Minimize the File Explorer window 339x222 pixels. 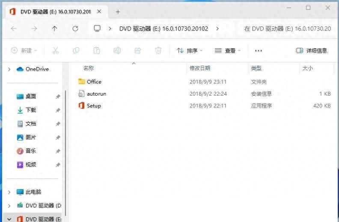click(288, 8)
